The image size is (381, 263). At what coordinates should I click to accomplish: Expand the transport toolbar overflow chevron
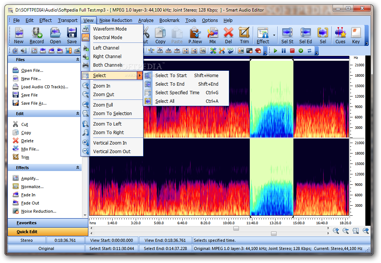(317, 52)
